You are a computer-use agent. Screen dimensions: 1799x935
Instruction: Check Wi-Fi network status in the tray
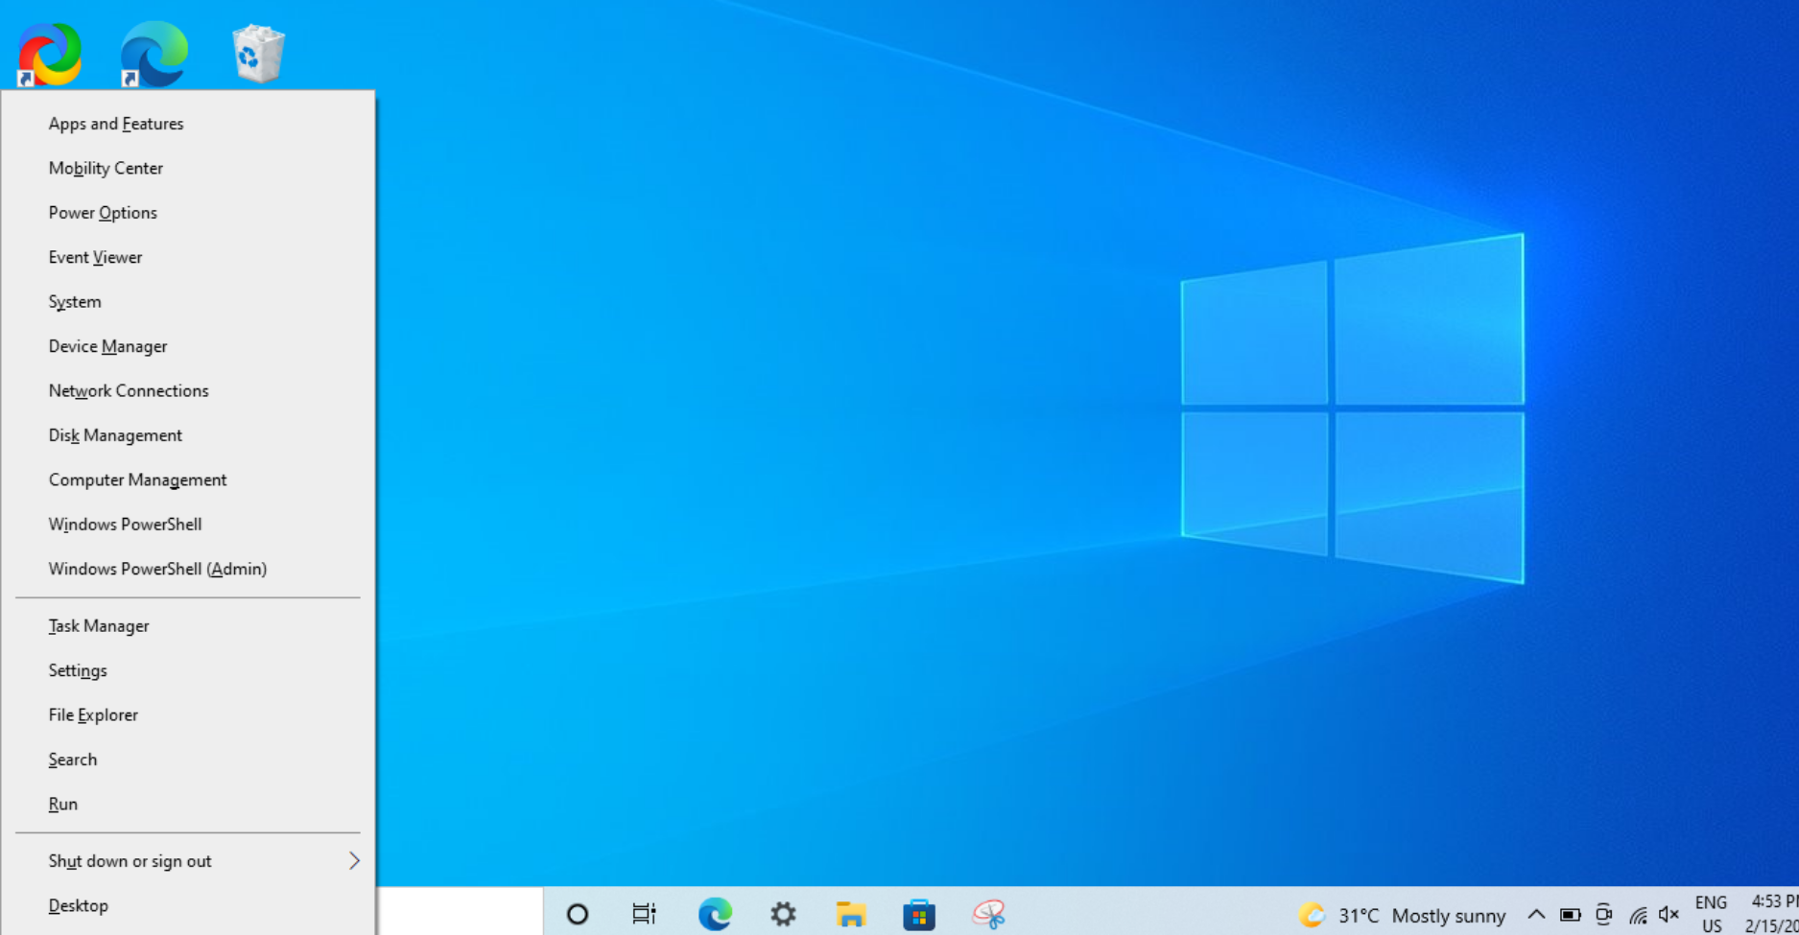pos(1638,914)
